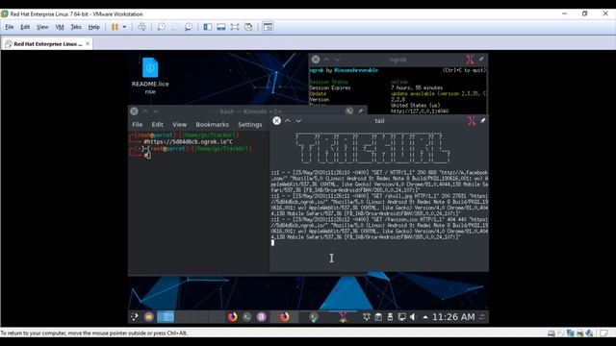Toggle the thumbnail bar view
This screenshot has width=616, height=346.
tap(221, 27)
